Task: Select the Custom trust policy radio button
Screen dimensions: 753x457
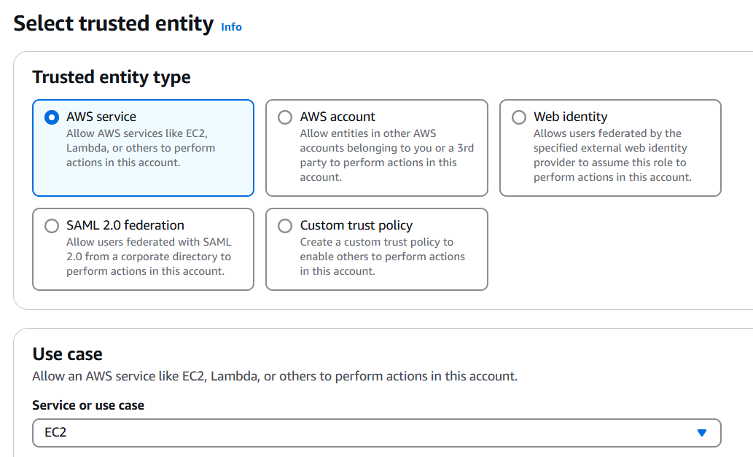Action: (x=285, y=226)
